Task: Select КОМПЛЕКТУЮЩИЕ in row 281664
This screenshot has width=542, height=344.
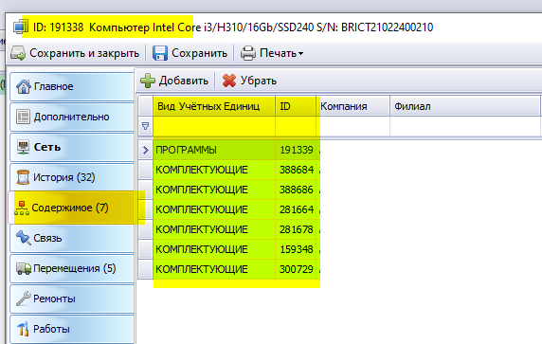Action: coord(214,209)
